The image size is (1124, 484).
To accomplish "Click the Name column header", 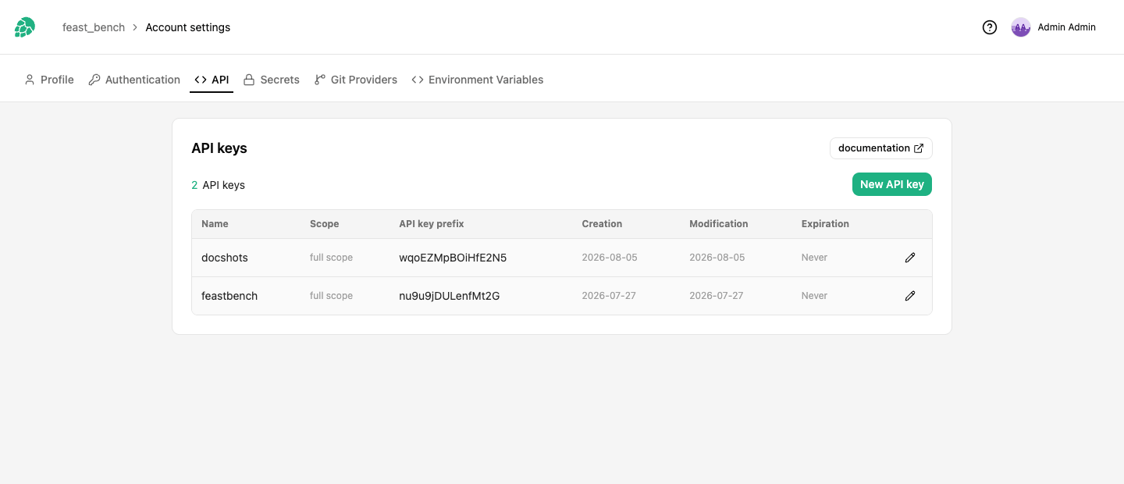I will click(215, 224).
